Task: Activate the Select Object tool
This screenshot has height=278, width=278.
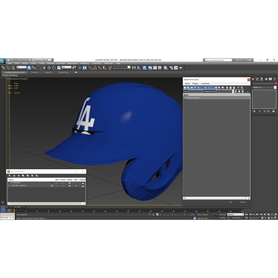Action: (x=29, y=67)
